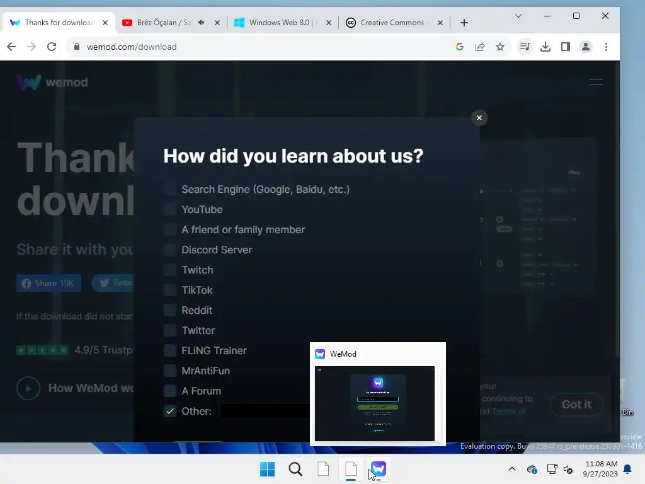
Task: Open the media controls toolbar icon
Action: (x=525, y=47)
